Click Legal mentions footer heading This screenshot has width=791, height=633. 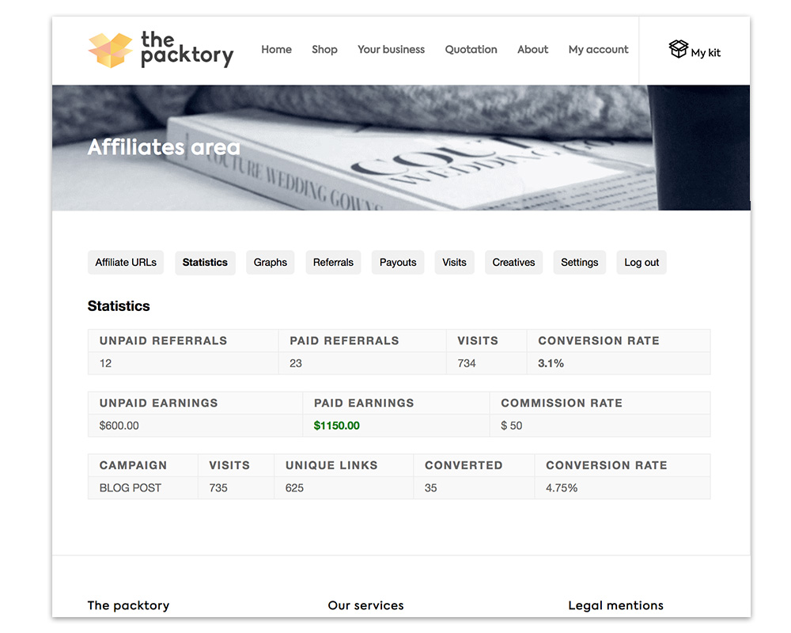pos(615,605)
